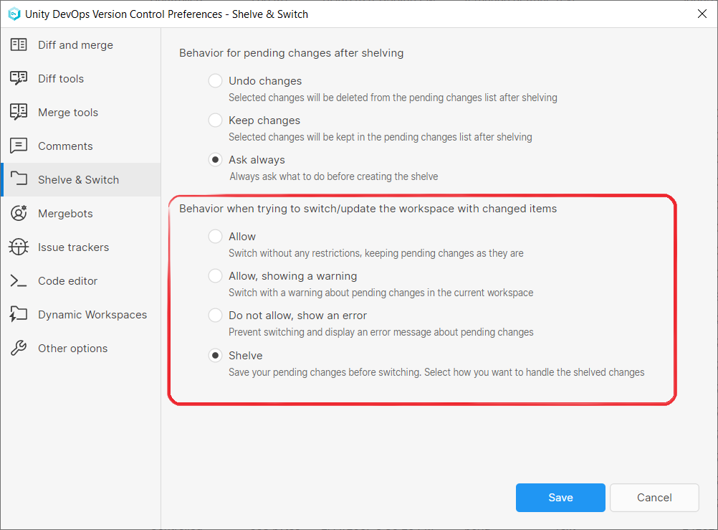Select the Dynamic Workspaces puzzle icon
Viewport: 718px width, 530px height.
click(x=19, y=315)
